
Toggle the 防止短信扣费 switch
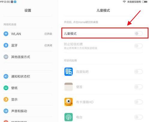pos(139,46)
